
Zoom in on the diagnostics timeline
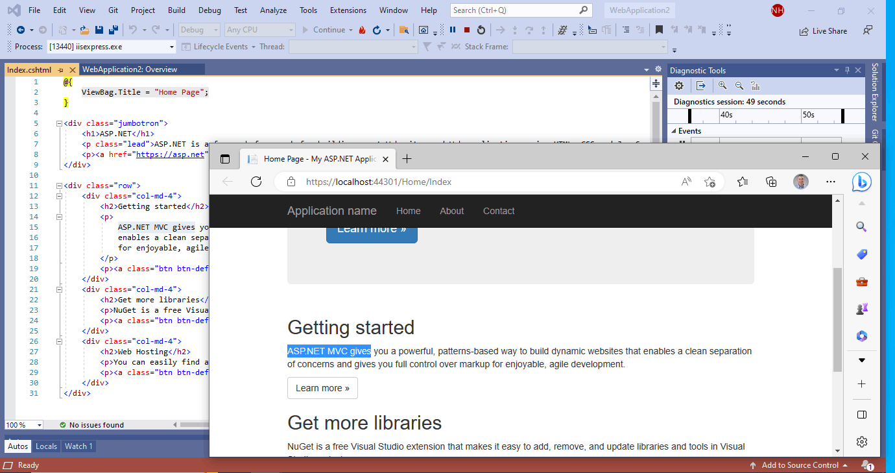tap(722, 86)
